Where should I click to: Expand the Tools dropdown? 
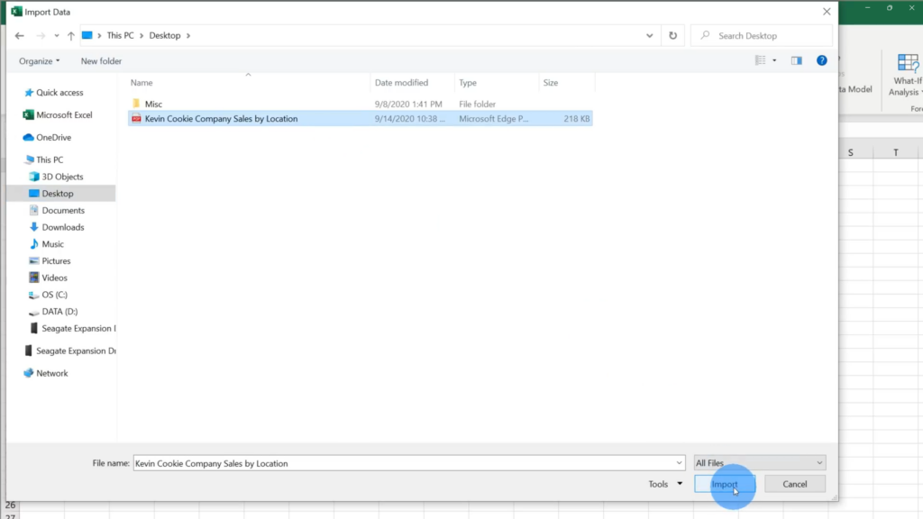point(663,484)
